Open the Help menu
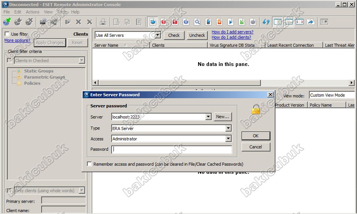Viewport: 357px width, 214px height. tap(75, 12)
